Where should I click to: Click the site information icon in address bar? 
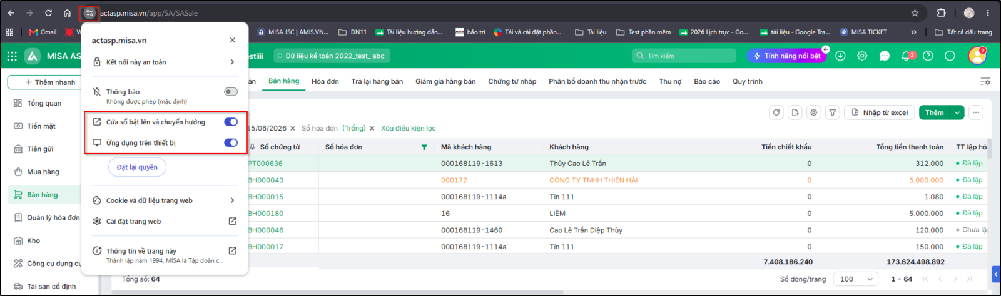(89, 12)
